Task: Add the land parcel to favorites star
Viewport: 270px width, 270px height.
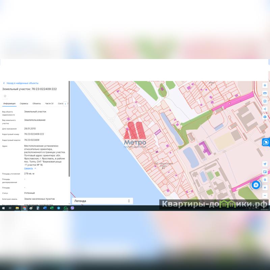Action: pos(5,96)
